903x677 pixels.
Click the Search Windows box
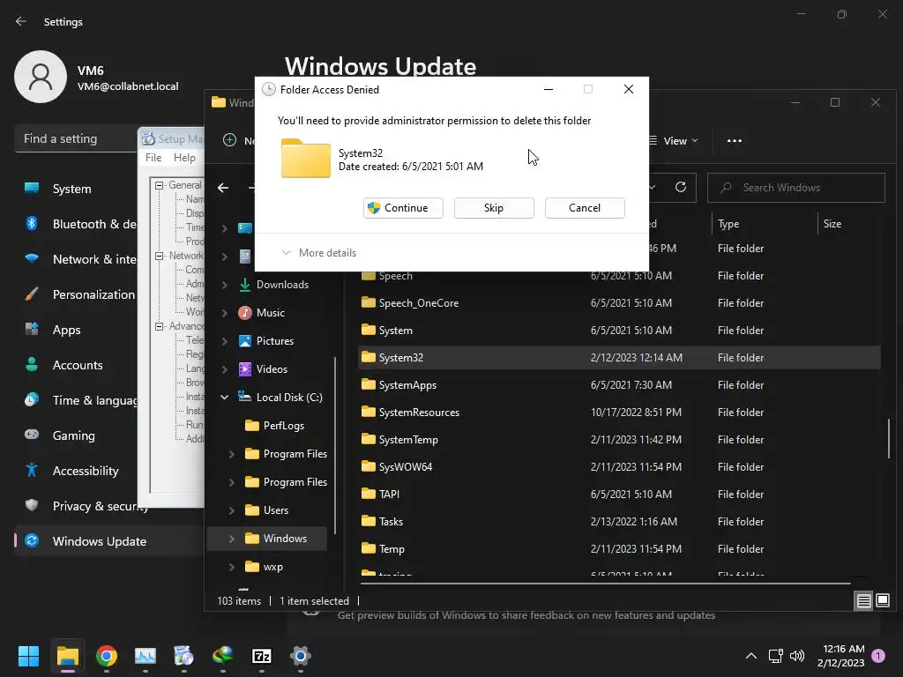point(796,188)
